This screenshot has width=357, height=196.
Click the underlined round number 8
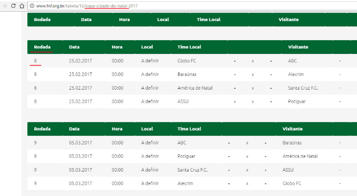35,61
